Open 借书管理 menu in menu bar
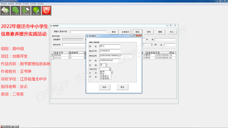 click(26, 4)
